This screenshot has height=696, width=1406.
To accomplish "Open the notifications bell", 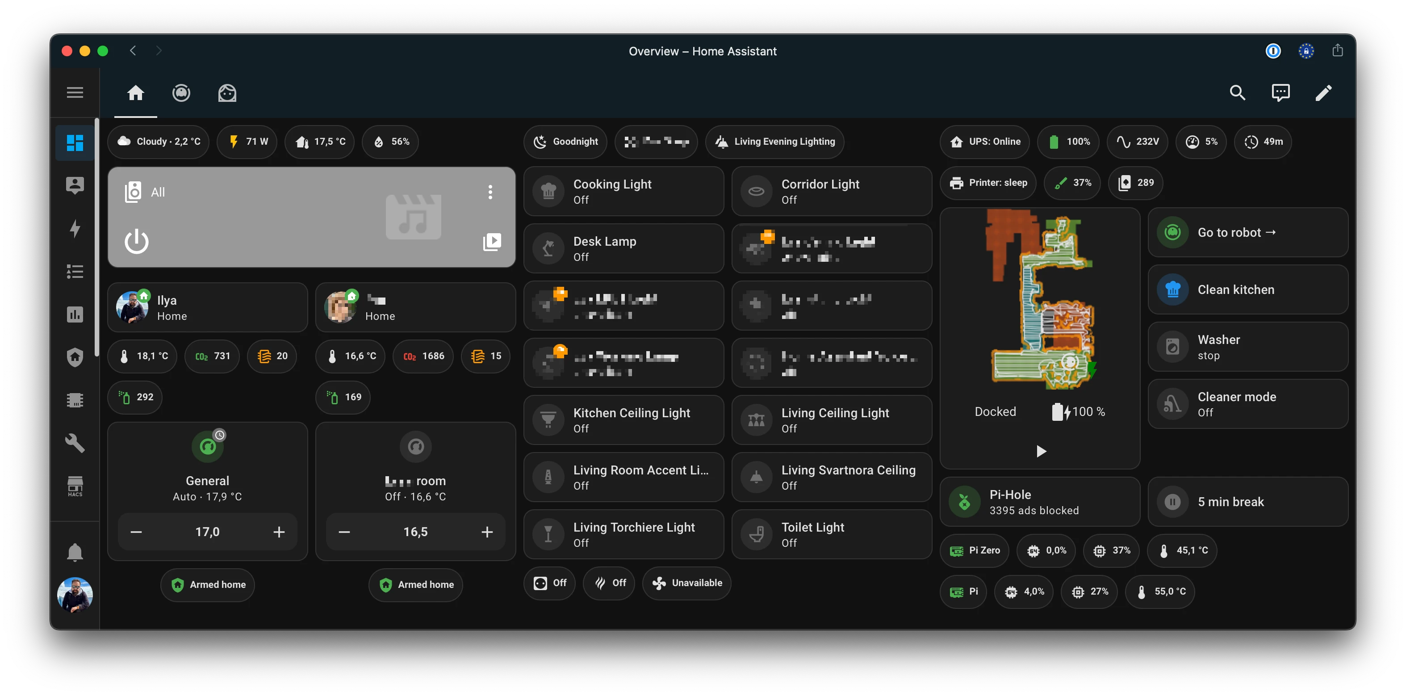I will 75,551.
